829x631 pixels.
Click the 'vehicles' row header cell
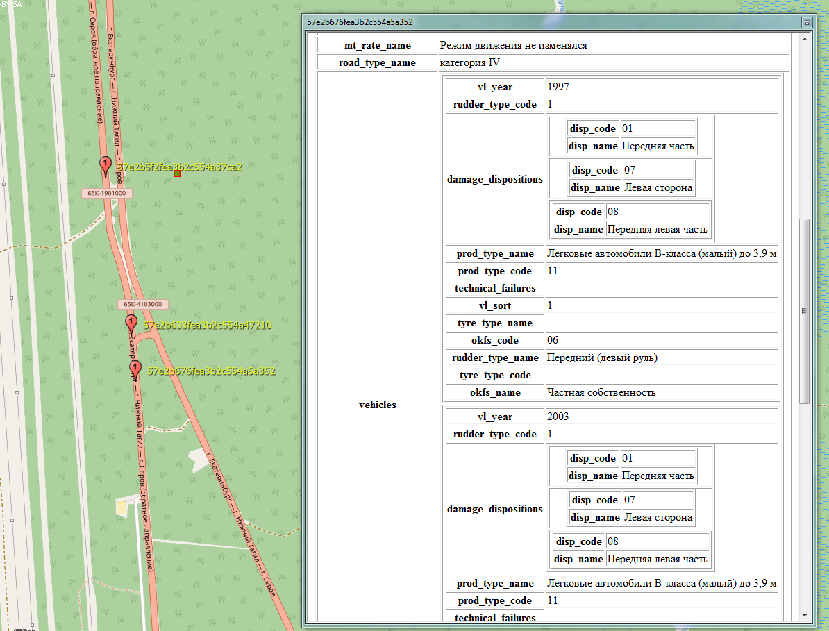pyautogui.click(x=377, y=405)
